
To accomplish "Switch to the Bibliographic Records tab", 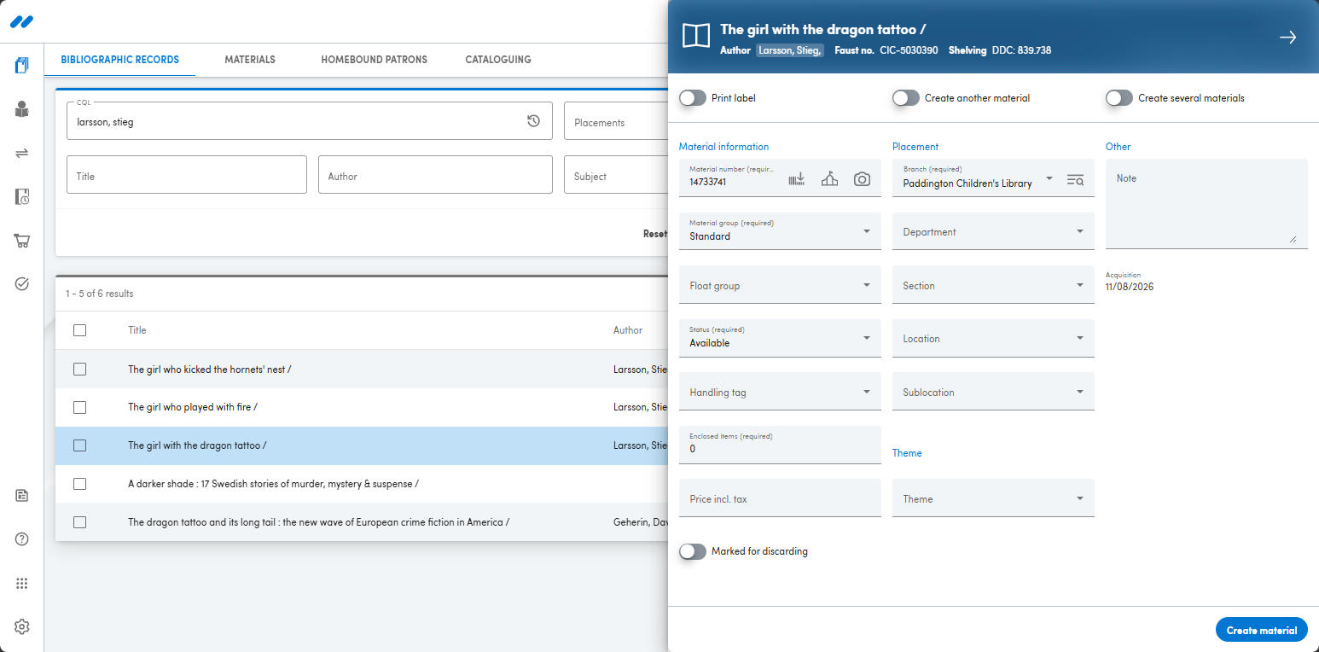I will 119,60.
